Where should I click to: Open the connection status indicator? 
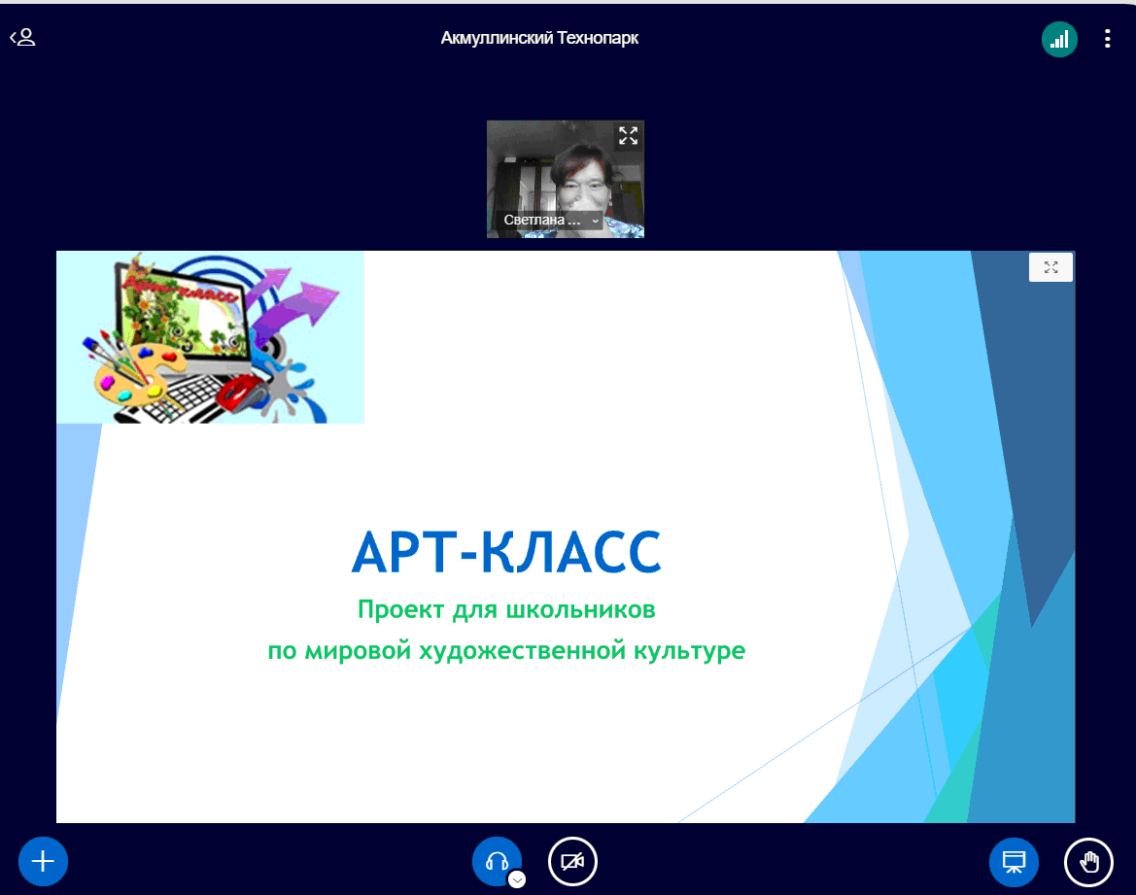pos(1059,39)
